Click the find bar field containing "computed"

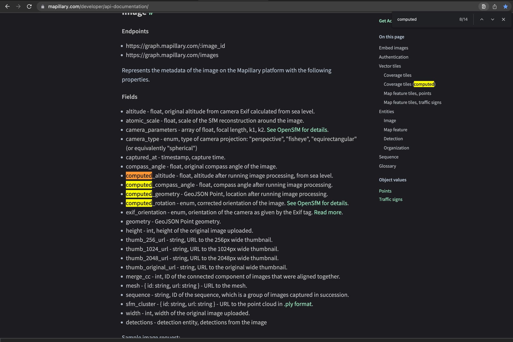[425, 19]
